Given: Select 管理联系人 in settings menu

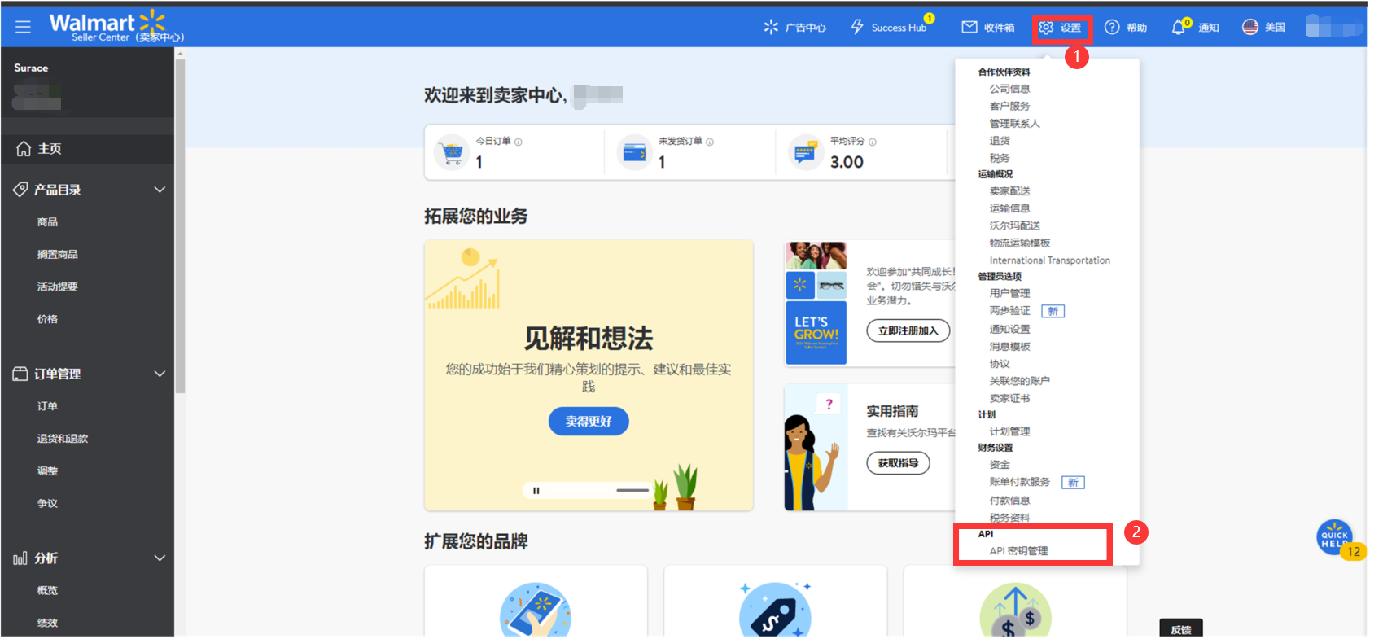Looking at the screenshot, I should (1014, 124).
